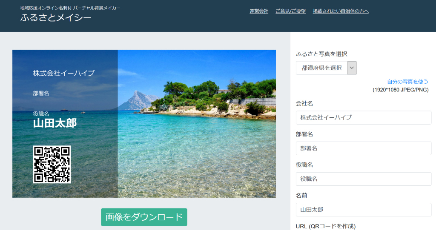Click the ふるさとメイシー site title
The width and height of the screenshot is (436, 230).
(x=56, y=18)
